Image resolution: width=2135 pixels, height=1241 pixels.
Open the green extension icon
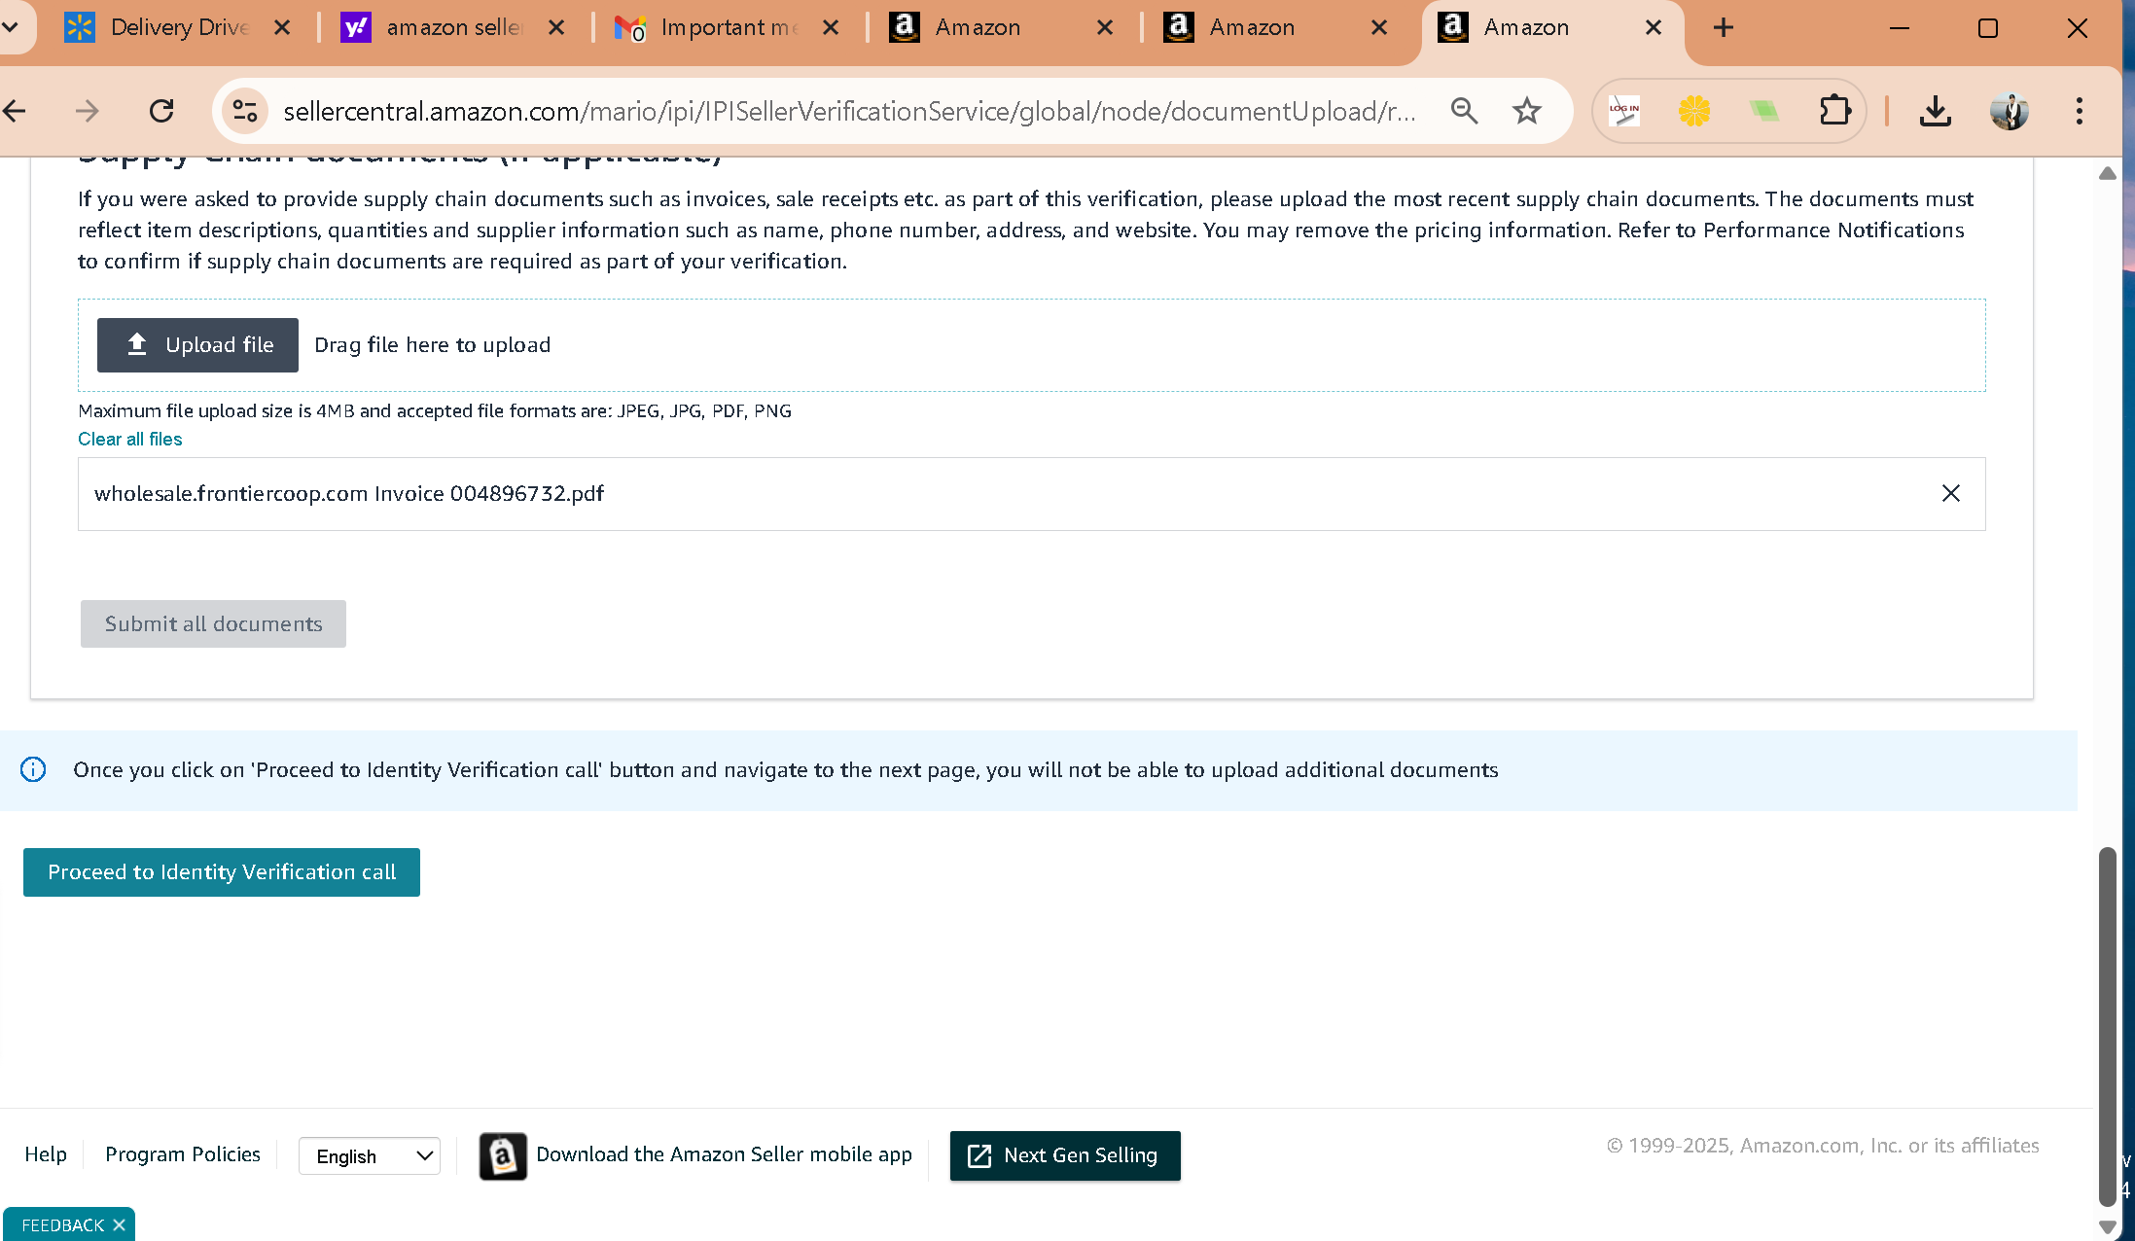click(1764, 111)
